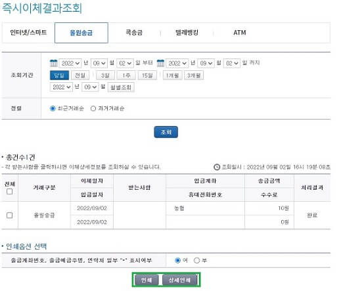Click the 완료 processing result cell
341x291 pixels.
point(312,215)
